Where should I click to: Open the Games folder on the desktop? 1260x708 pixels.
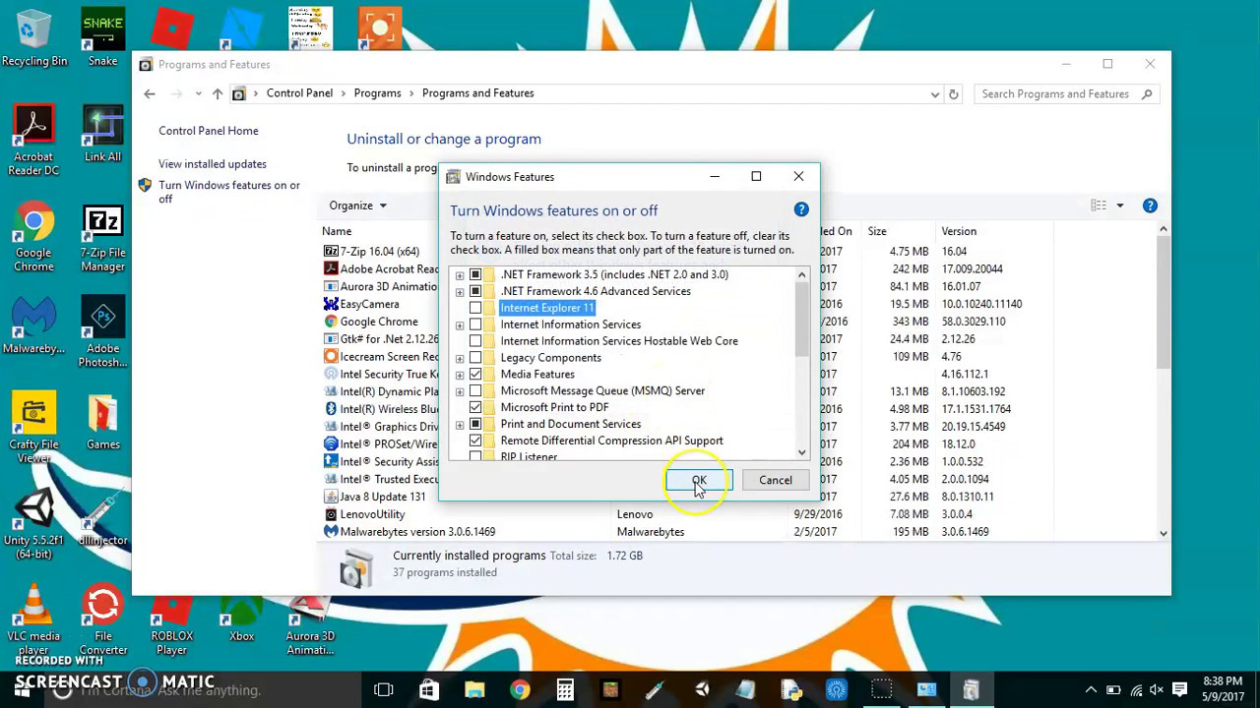[x=102, y=421]
